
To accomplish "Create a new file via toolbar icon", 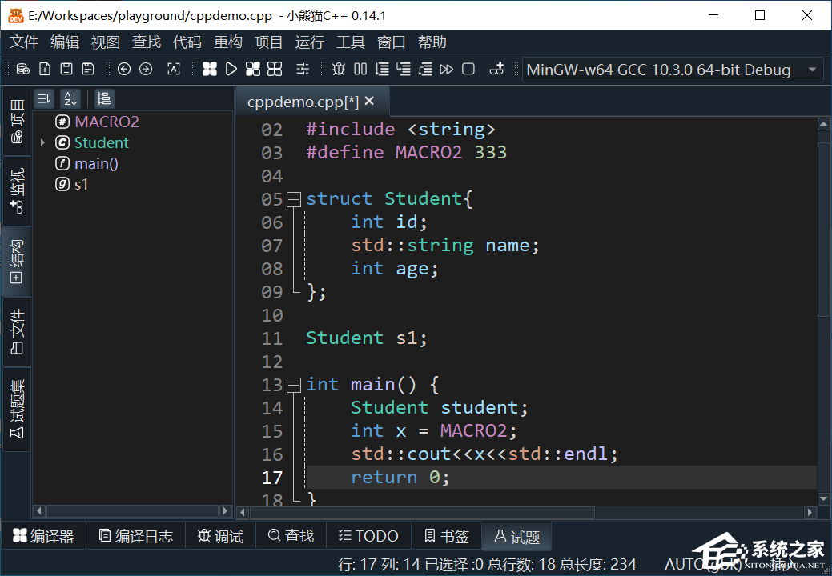I will tap(45, 69).
